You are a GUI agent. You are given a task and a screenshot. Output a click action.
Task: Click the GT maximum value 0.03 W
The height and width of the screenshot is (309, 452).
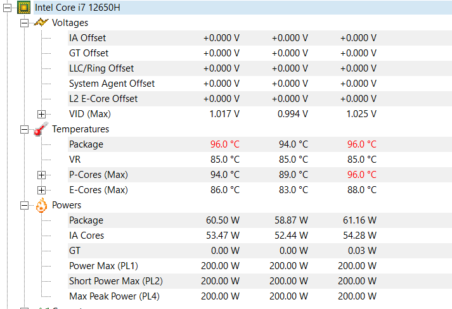click(362, 251)
